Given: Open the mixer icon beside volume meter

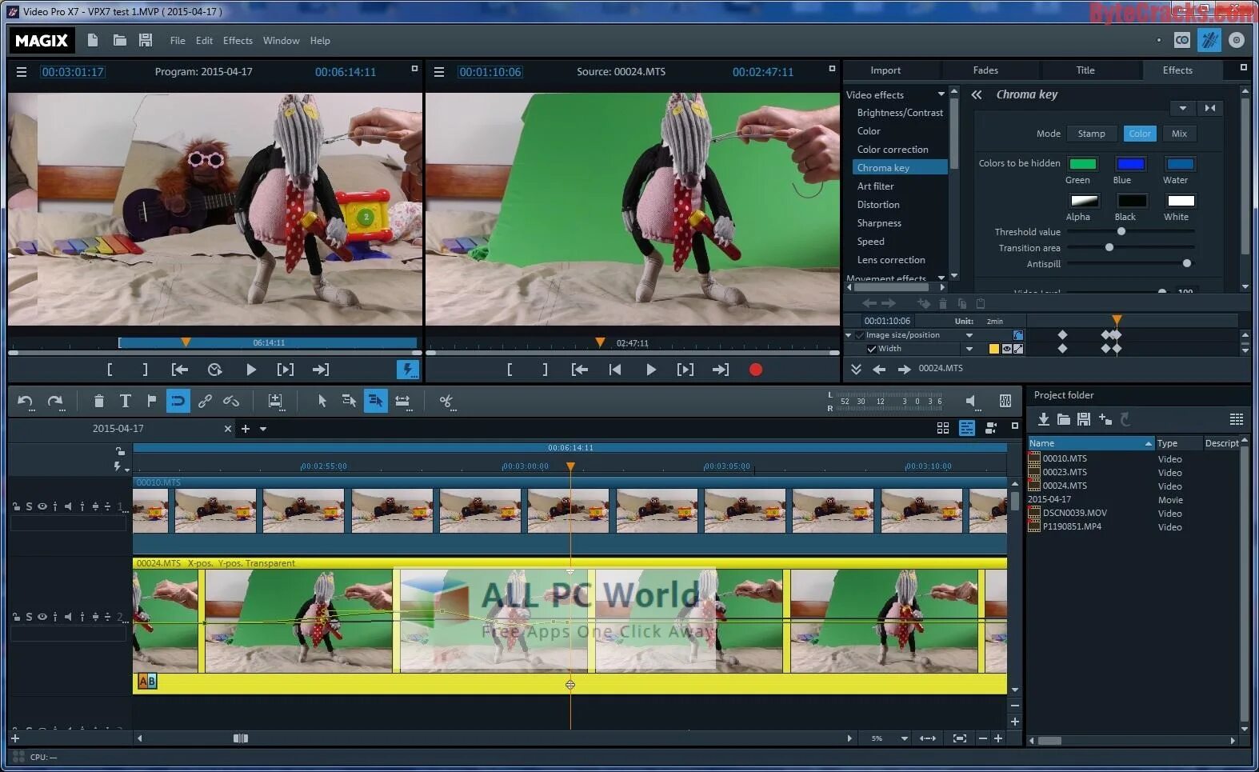Looking at the screenshot, I should click(1005, 401).
